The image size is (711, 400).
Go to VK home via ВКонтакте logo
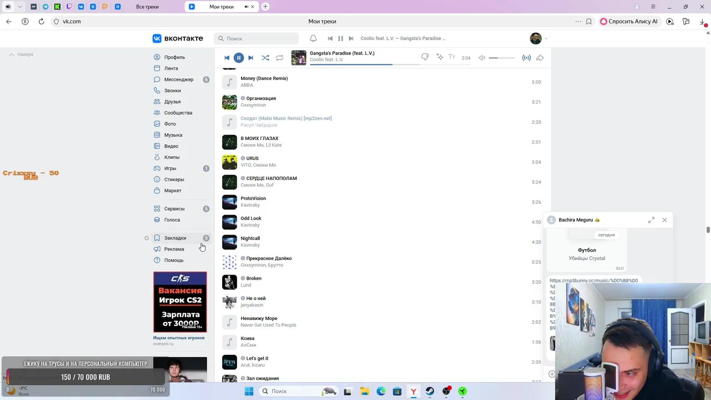(x=178, y=38)
